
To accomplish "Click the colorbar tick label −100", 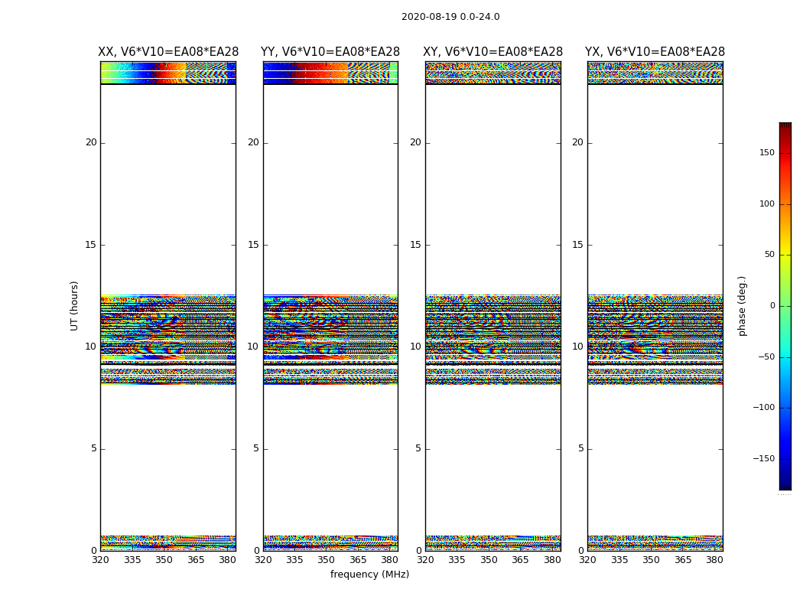I will pyautogui.click(x=764, y=407).
